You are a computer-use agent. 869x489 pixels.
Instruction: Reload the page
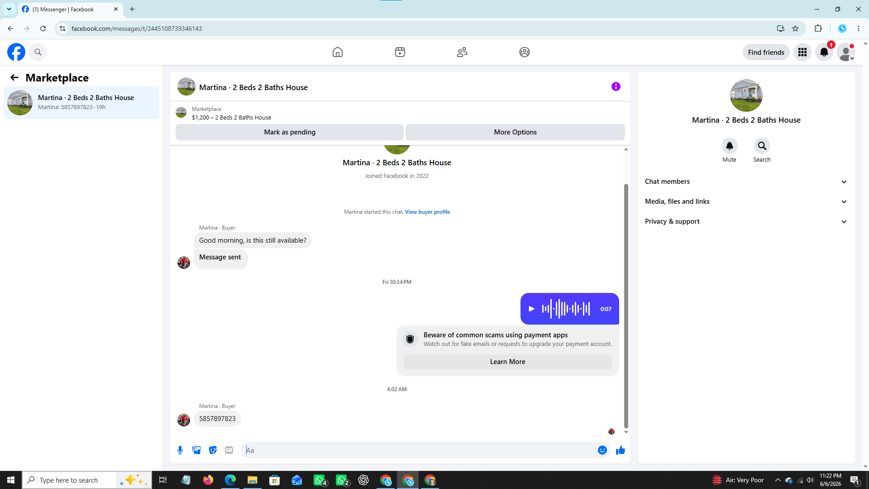(x=43, y=29)
